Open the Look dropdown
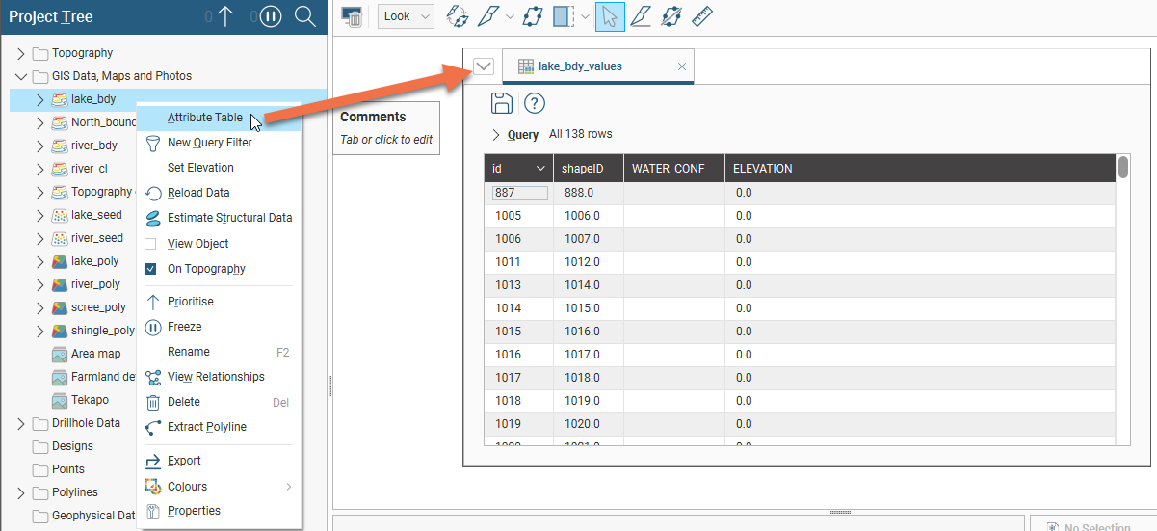 [x=406, y=16]
